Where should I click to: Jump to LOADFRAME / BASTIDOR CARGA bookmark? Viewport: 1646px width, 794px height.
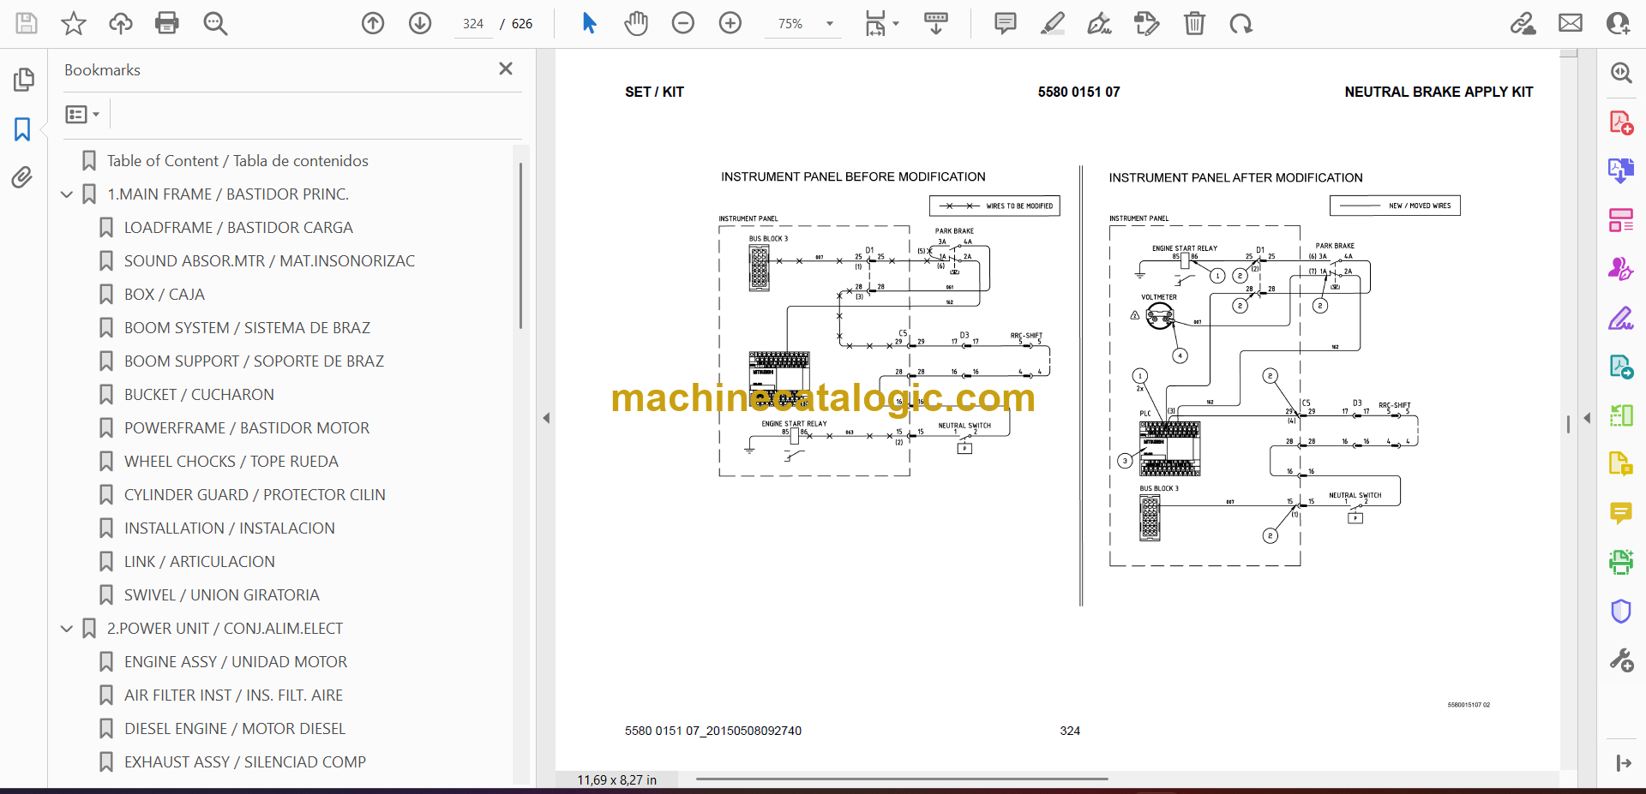point(238,228)
